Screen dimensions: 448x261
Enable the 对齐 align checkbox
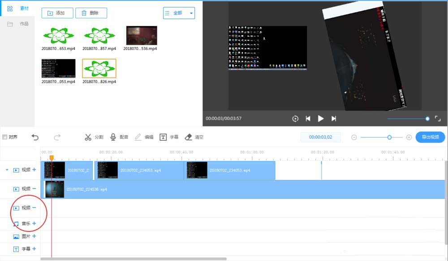click(x=4, y=137)
